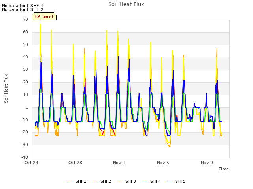The image size is (253, 189).
Task: Click the -20 y-axis tick label
Action: (x=25, y=132)
